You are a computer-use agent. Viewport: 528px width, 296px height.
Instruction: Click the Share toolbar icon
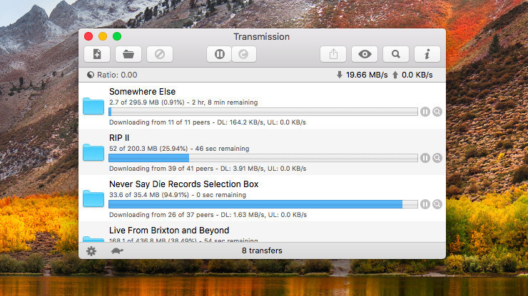click(x=333, y=54)
